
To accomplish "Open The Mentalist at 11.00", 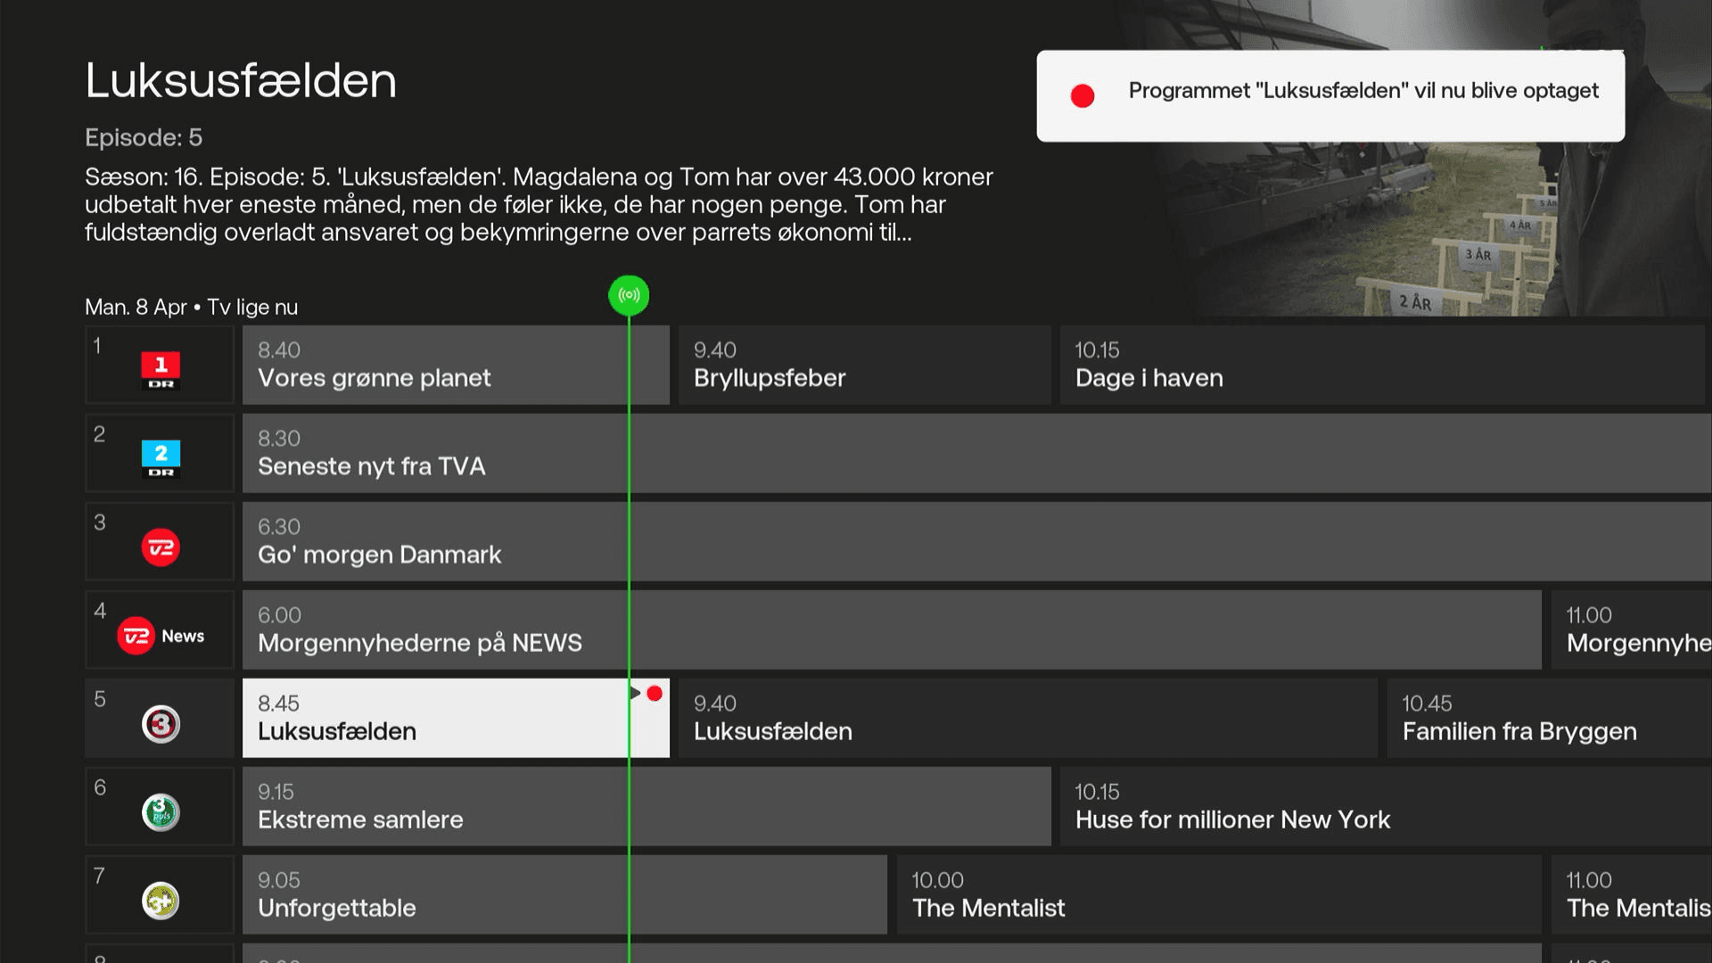I will tap(1632, 894).
